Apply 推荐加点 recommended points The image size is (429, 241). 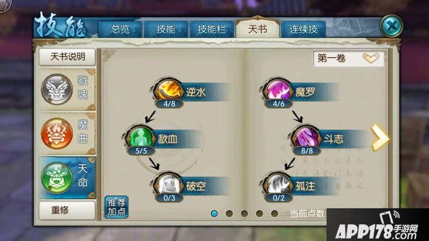pos(117,207)
